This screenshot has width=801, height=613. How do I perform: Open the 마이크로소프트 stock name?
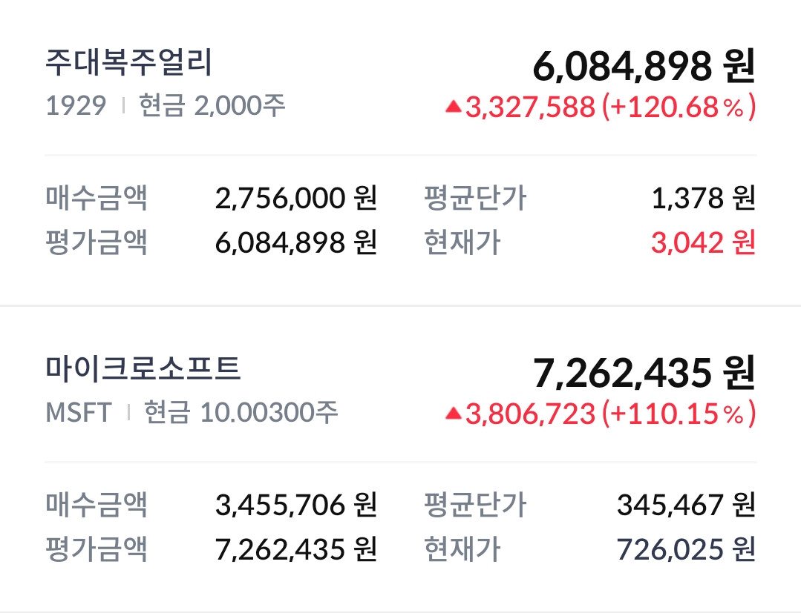[143, 368]
